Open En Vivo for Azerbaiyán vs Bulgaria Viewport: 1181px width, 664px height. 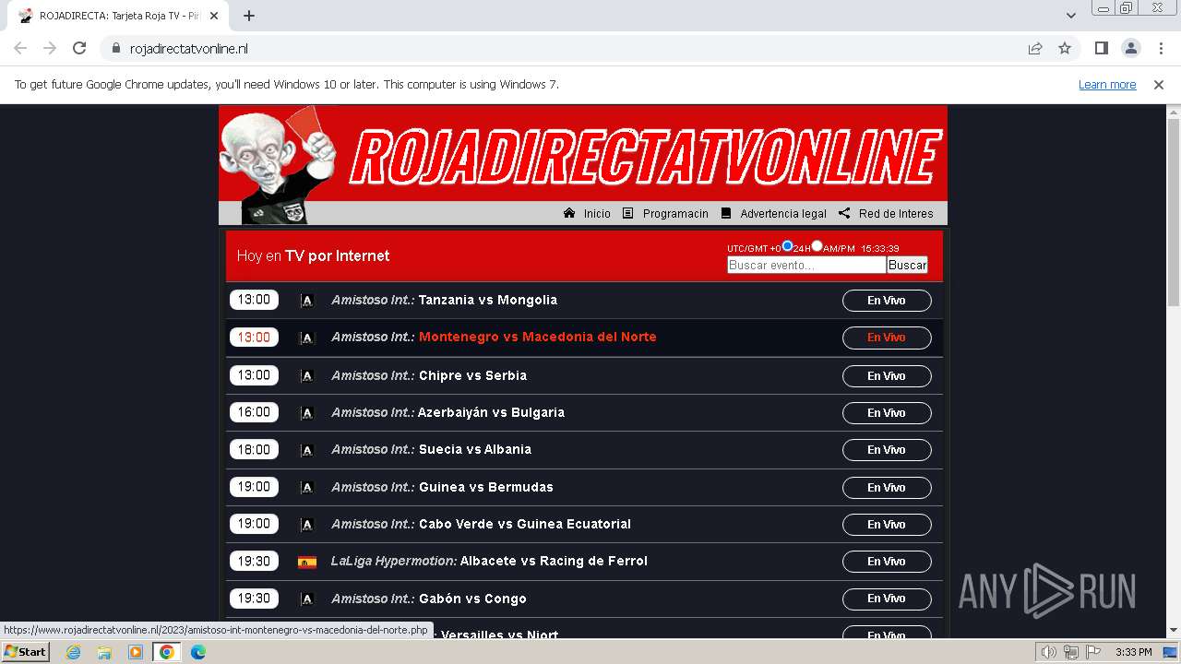pyautogui.click(x=887, y=413)
